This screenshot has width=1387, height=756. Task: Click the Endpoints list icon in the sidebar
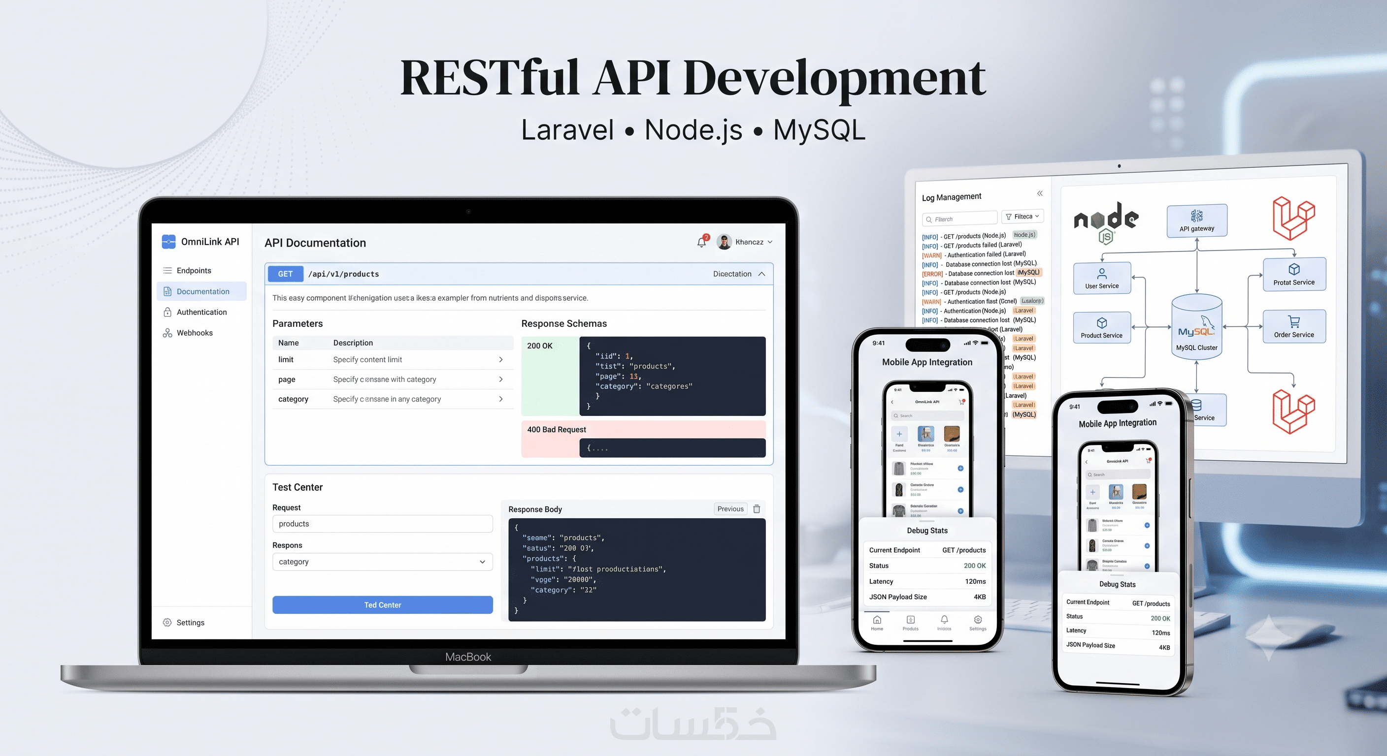click(167, 271)
